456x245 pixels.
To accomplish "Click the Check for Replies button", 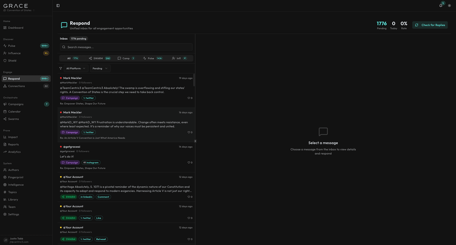I will pyautogui.click(x=430, y=24).
